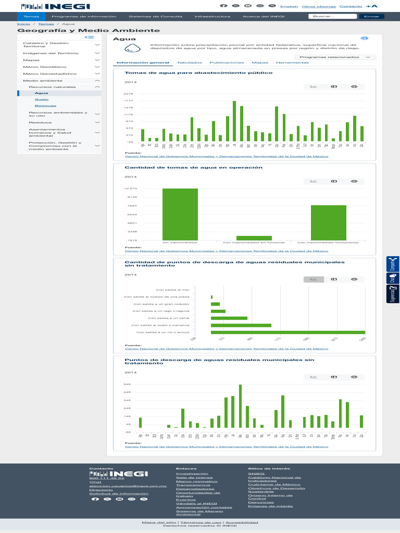Click the header YouTube icon
This screenshot has width=400, height=533.
[247, 6]
